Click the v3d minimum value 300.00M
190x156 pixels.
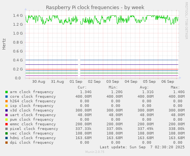tap(114, 110)
